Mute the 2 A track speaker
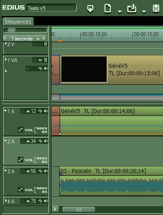Image resolution: width=163 pixels, height=215 pixels. pyautogui.click(x=46, y=141)
